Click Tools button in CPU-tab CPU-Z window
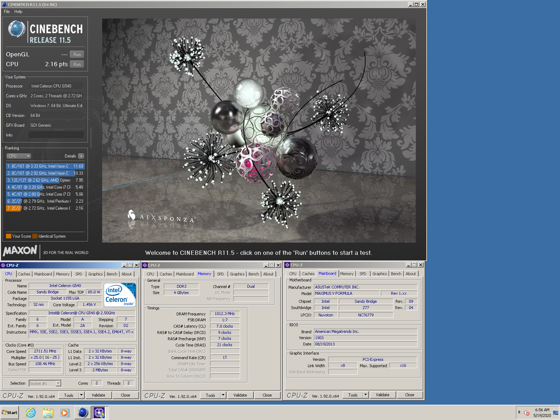 [69, 395]
